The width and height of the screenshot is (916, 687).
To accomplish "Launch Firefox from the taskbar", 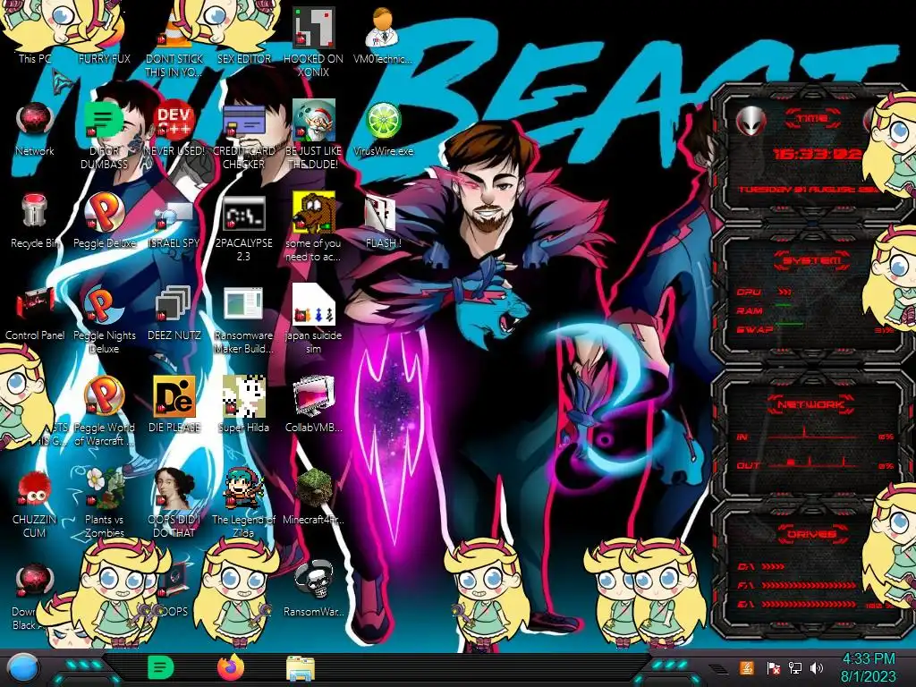I will point(230,667).
